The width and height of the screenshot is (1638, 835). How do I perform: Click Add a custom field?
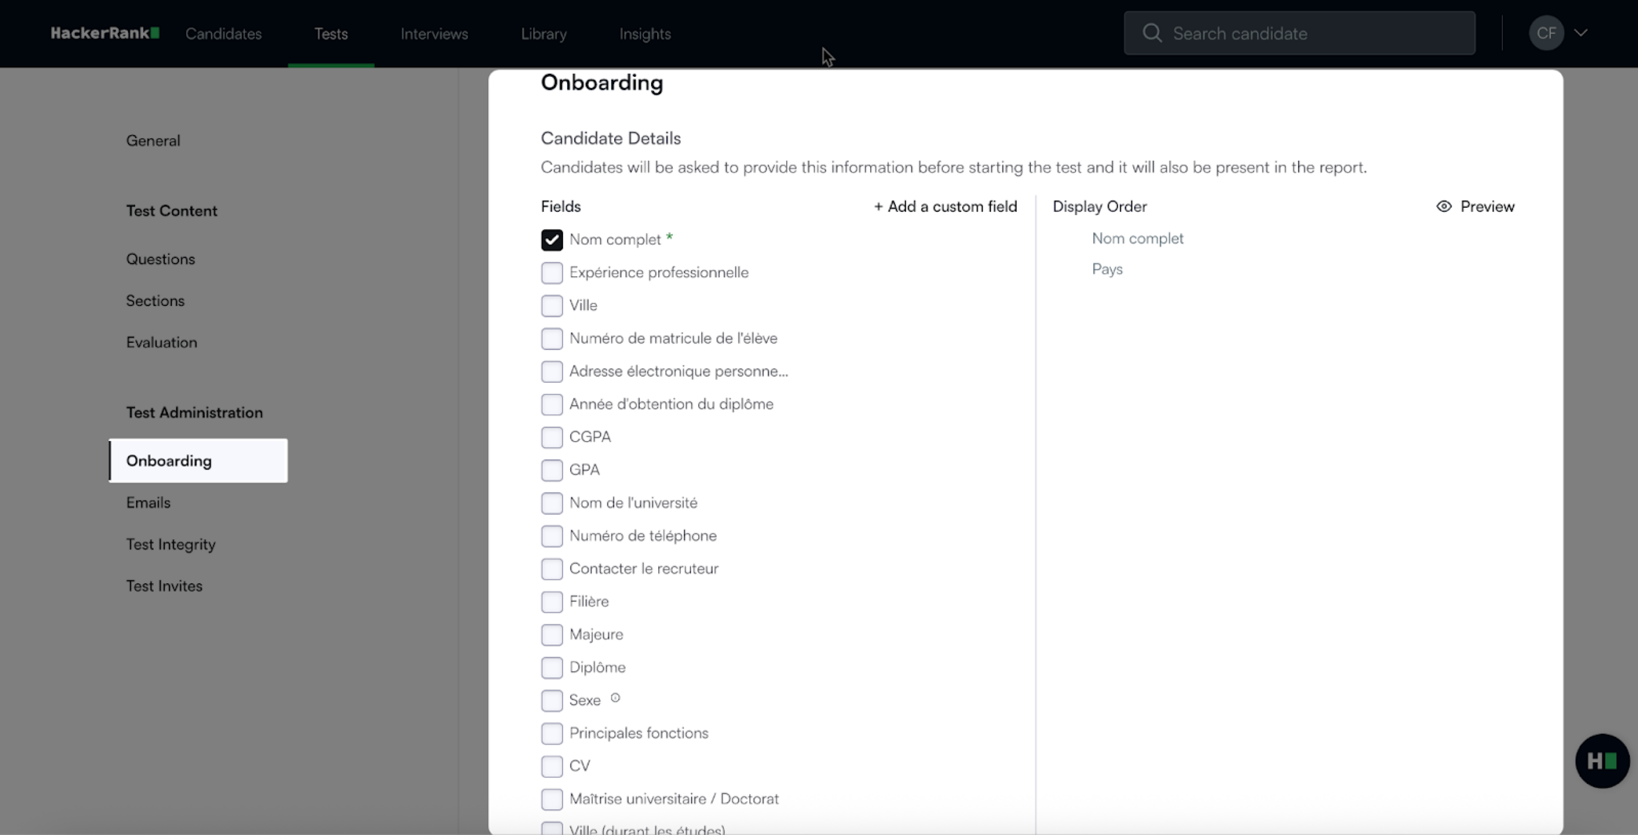(x=945, y=207)
